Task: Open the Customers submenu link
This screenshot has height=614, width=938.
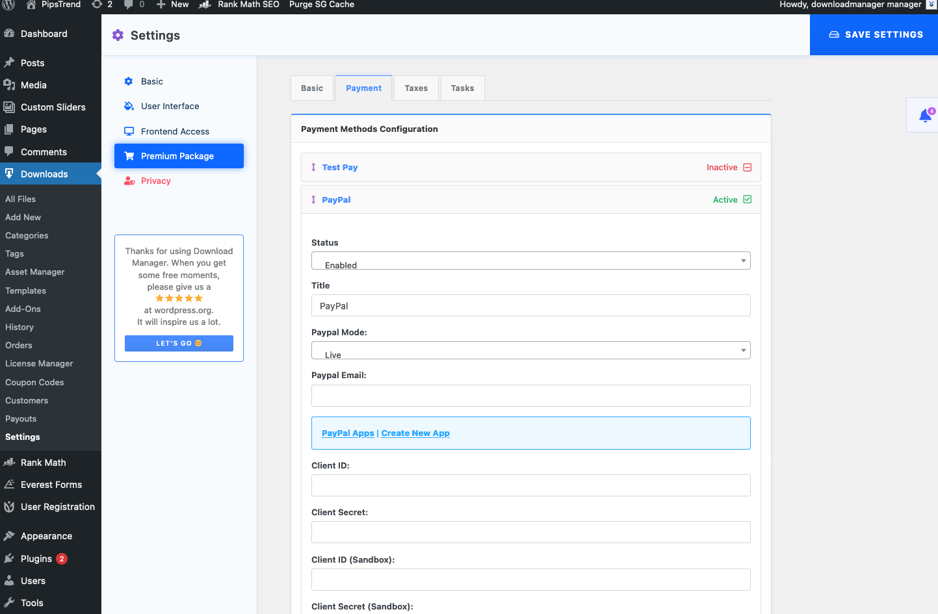Action: [x=27, y=400]
